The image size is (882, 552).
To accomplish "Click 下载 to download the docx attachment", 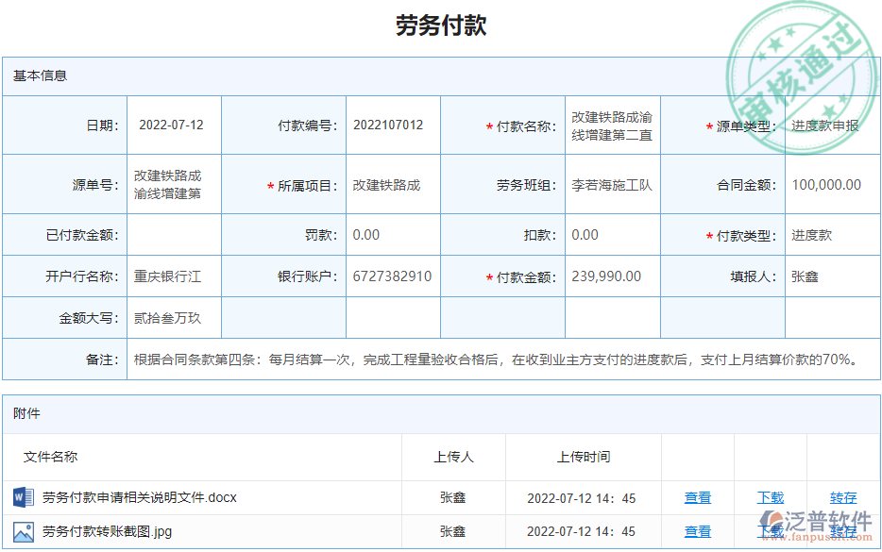I will tap(772, 497).
